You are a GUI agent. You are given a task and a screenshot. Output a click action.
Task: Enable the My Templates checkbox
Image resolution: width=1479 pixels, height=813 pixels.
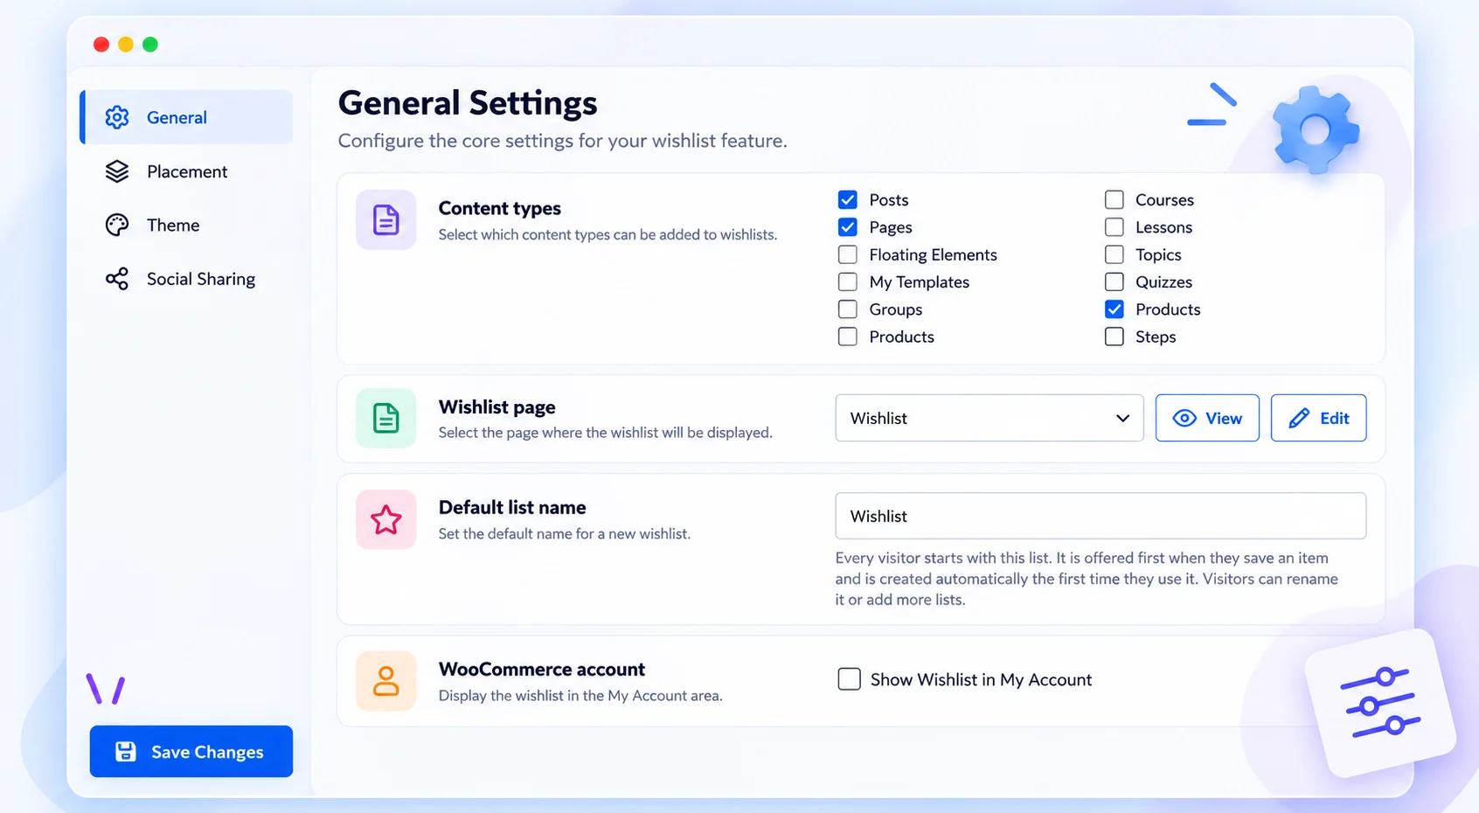pos(847,281)
